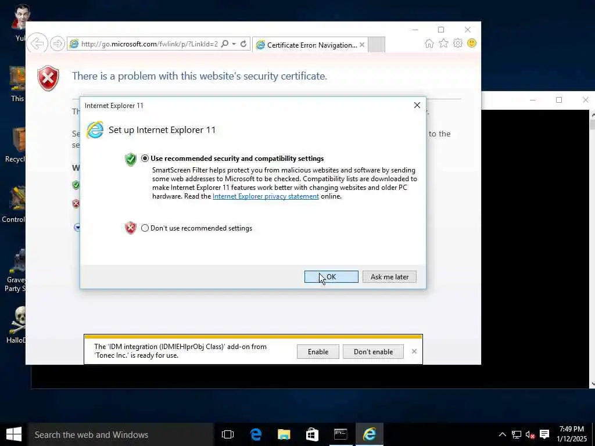
Task: Click the IE Back navigation arrow
Action: click(37, 44)
